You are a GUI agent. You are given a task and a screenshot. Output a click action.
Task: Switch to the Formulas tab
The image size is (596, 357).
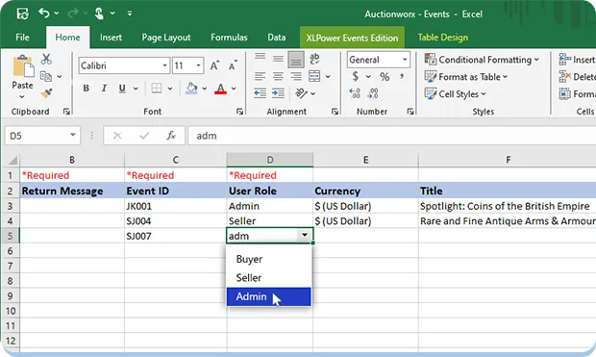tap(229, 38)
